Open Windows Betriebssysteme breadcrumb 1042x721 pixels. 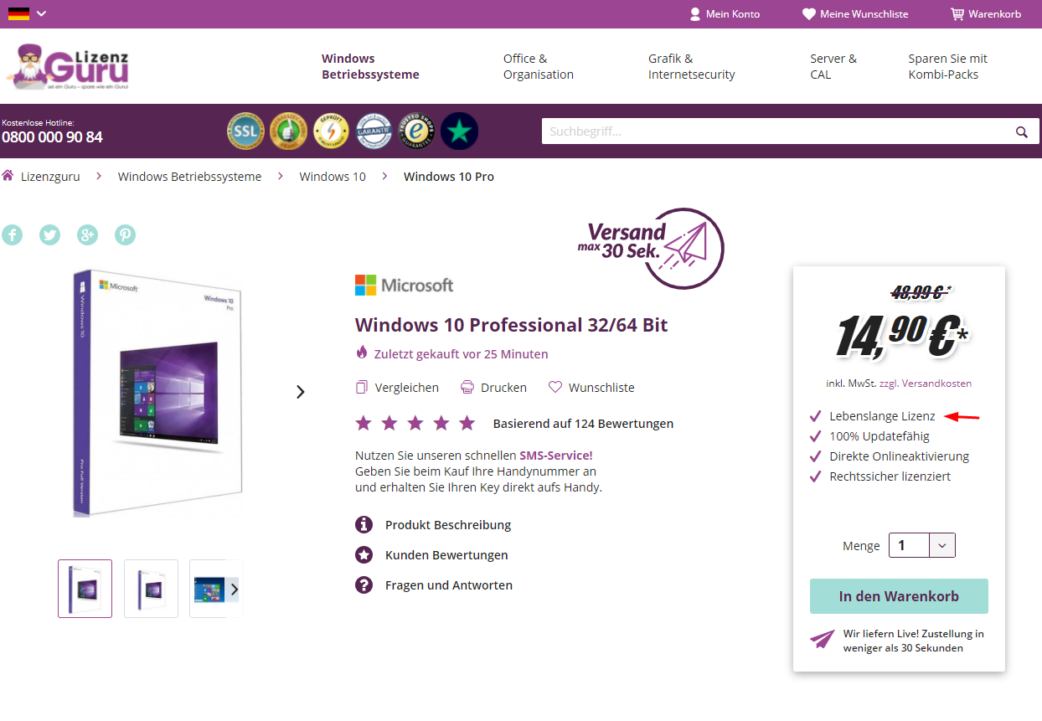click(x=189, y=177)
